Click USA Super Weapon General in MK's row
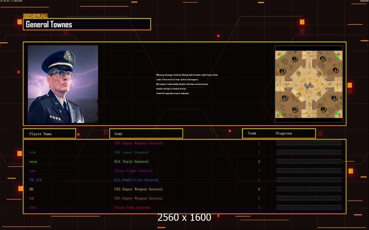 pos(138,189)
